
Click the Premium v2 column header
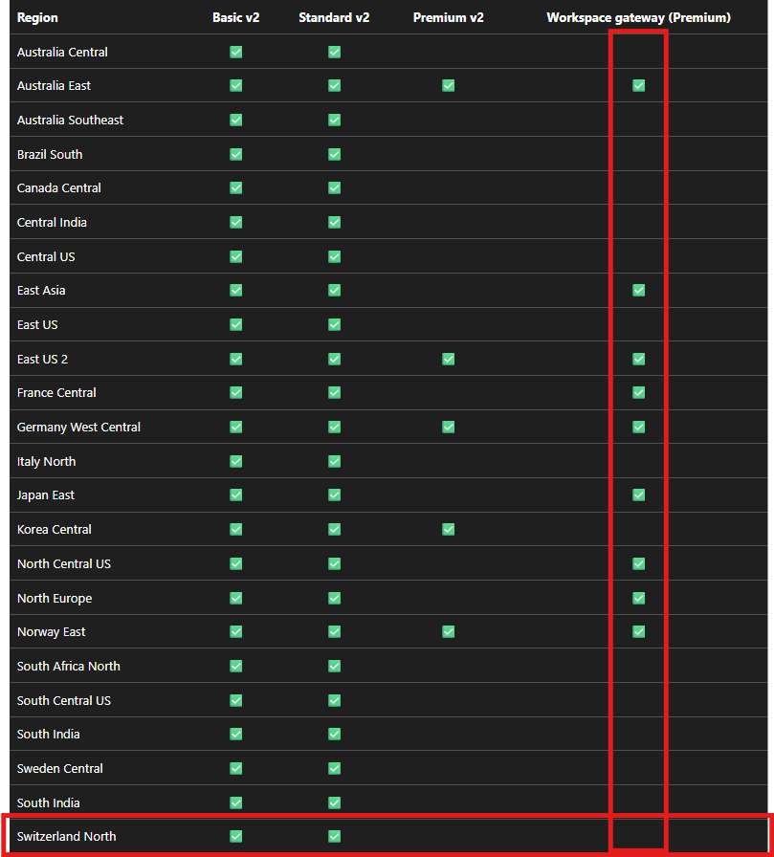point(448,17)
